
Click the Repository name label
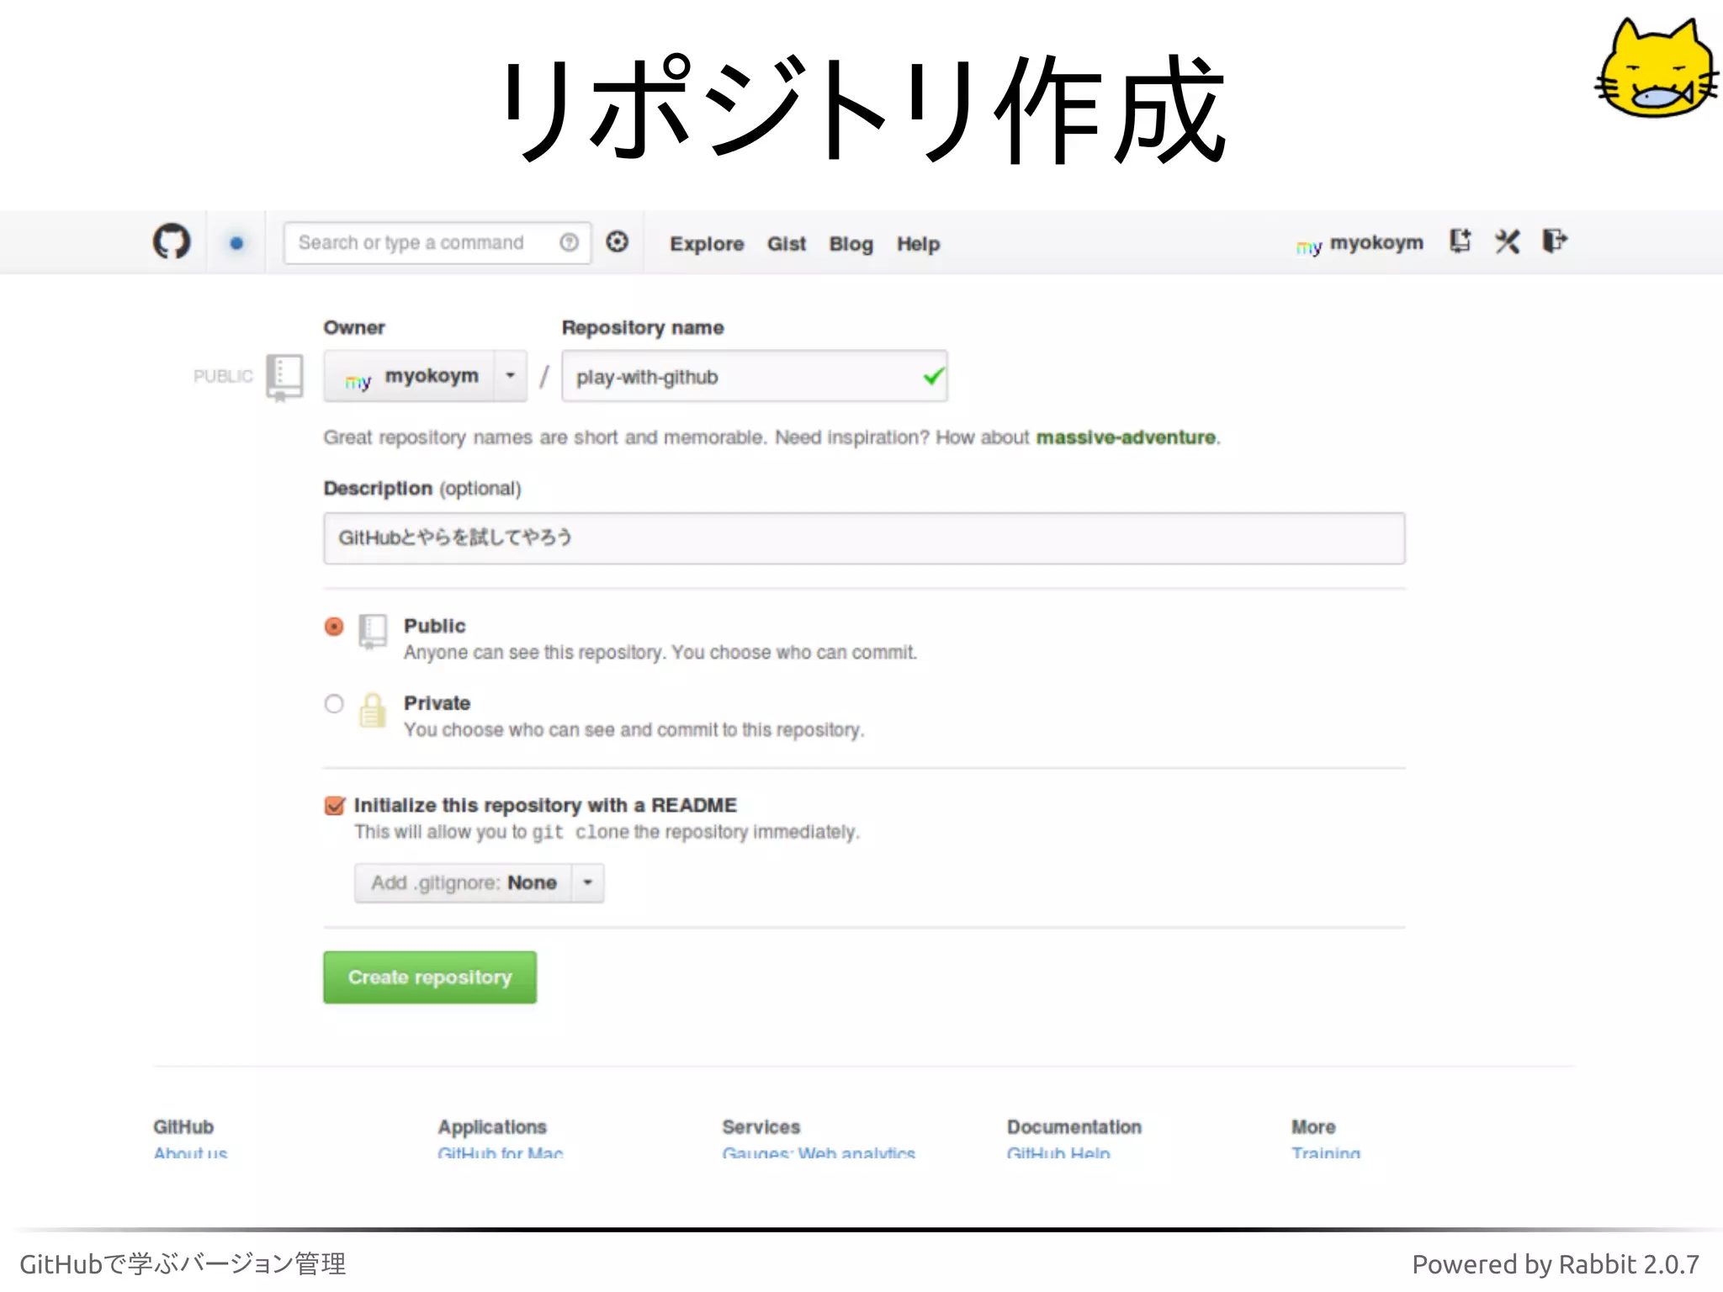(643, 328)
